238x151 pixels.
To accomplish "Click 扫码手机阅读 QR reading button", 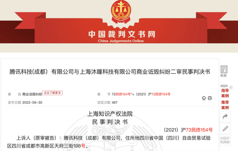I will click(225, 140).
